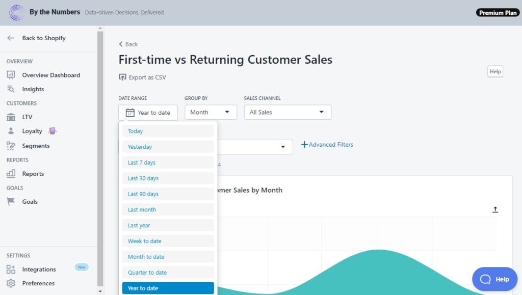Open the Reports section

tap(33, 174)
